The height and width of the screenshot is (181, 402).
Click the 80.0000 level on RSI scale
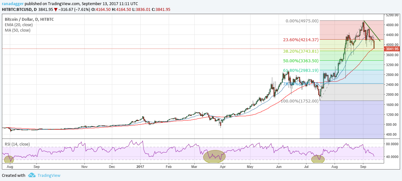(392, 144)
